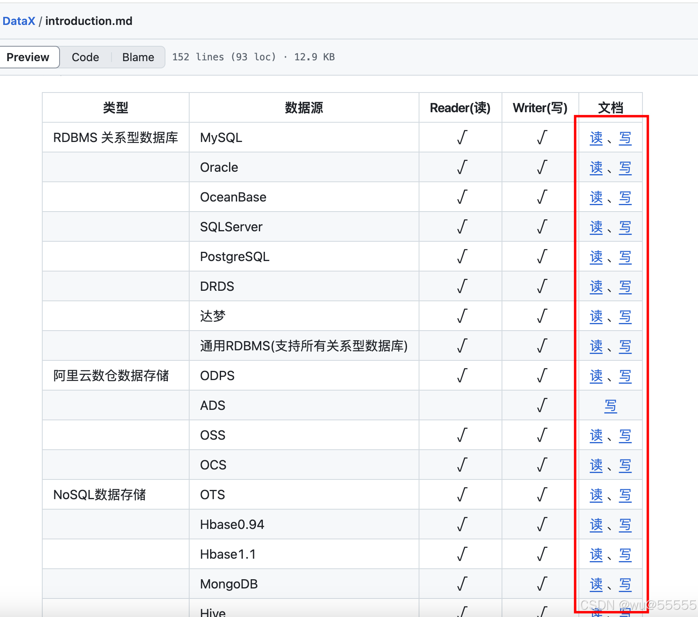The height and width of the screenshot is (617, 698).
Task: Switch to the Code tab
Action: 85,57
